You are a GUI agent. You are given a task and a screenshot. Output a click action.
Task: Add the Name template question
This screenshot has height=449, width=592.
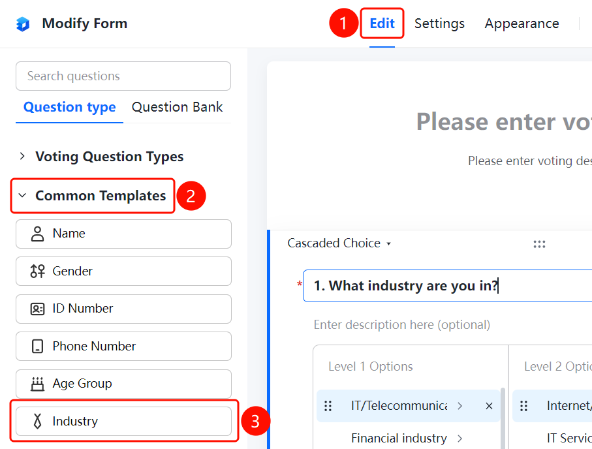[x=123, y=234]
